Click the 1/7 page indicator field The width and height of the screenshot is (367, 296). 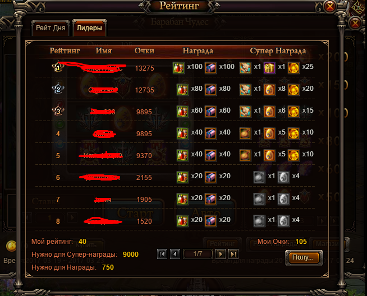tap(198, 254)
